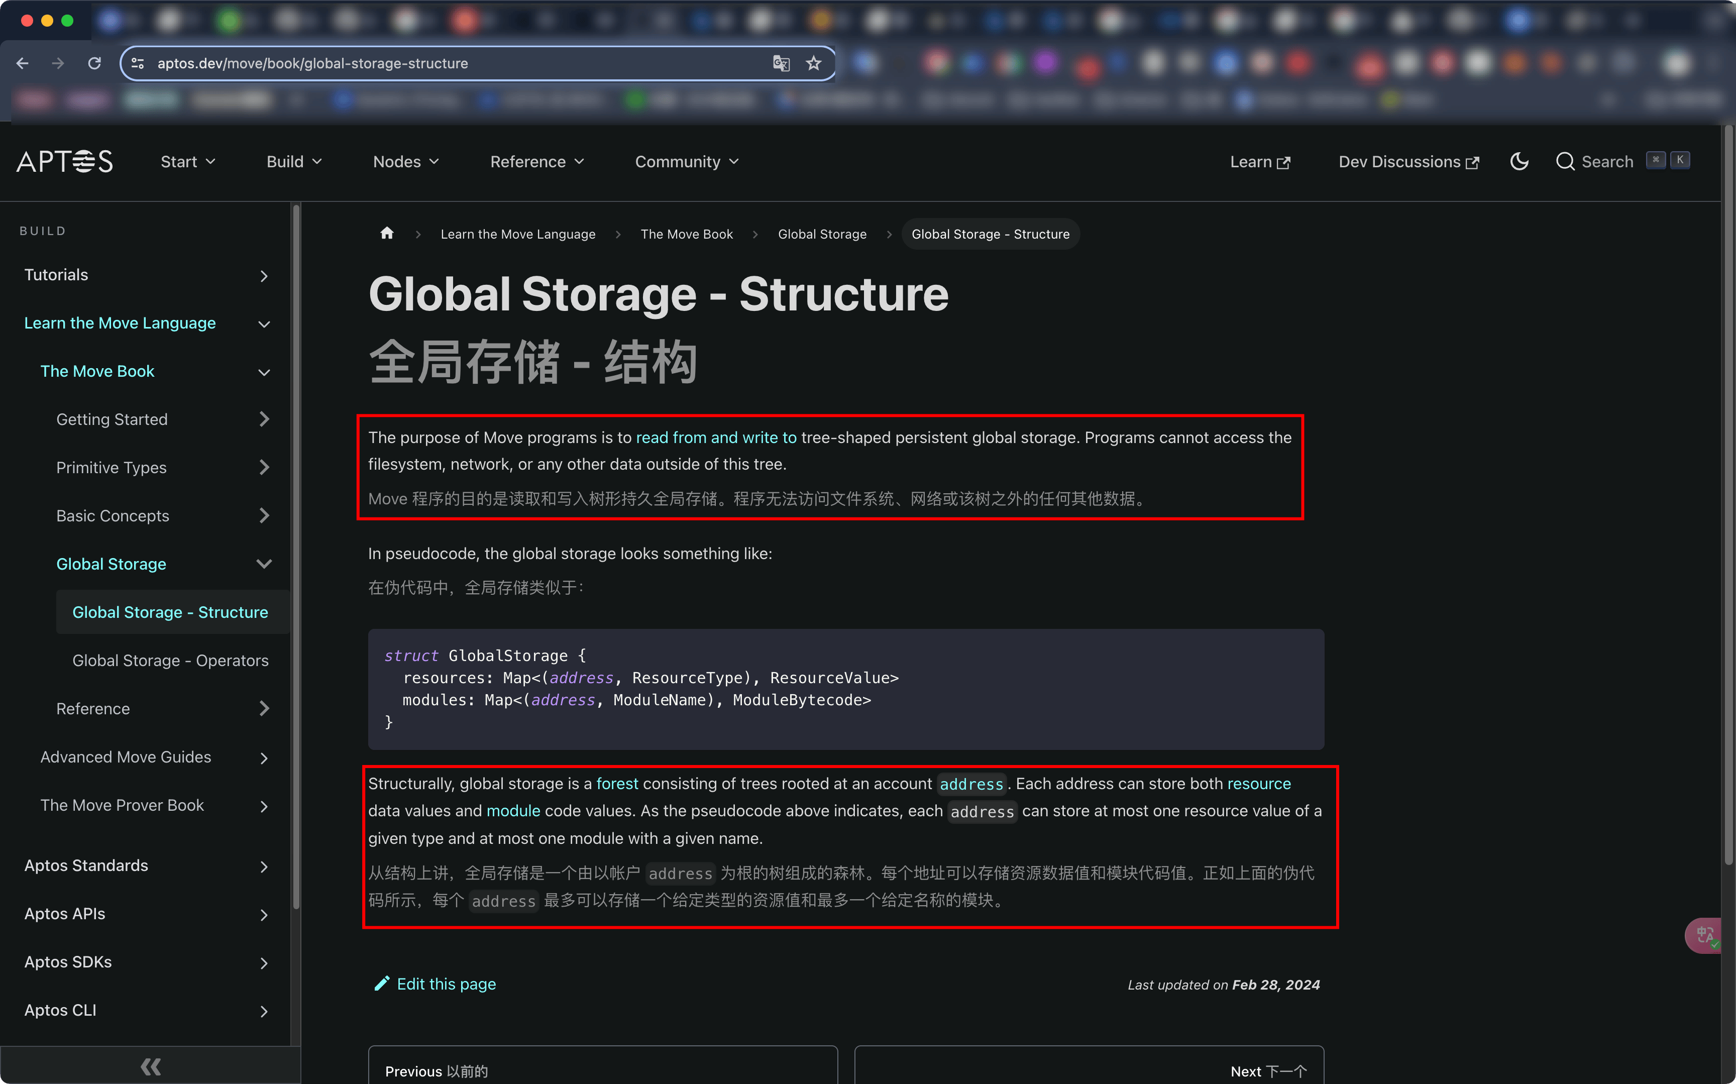
Task: Open the Reference dropdown in top navigation
Action: [537, 161]
